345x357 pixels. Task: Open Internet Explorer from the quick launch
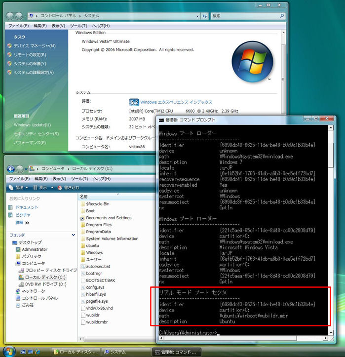point(38,352)
